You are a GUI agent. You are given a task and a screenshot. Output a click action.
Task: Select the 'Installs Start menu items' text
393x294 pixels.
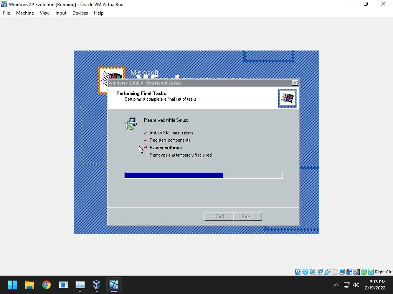click(x=172, y=133)
